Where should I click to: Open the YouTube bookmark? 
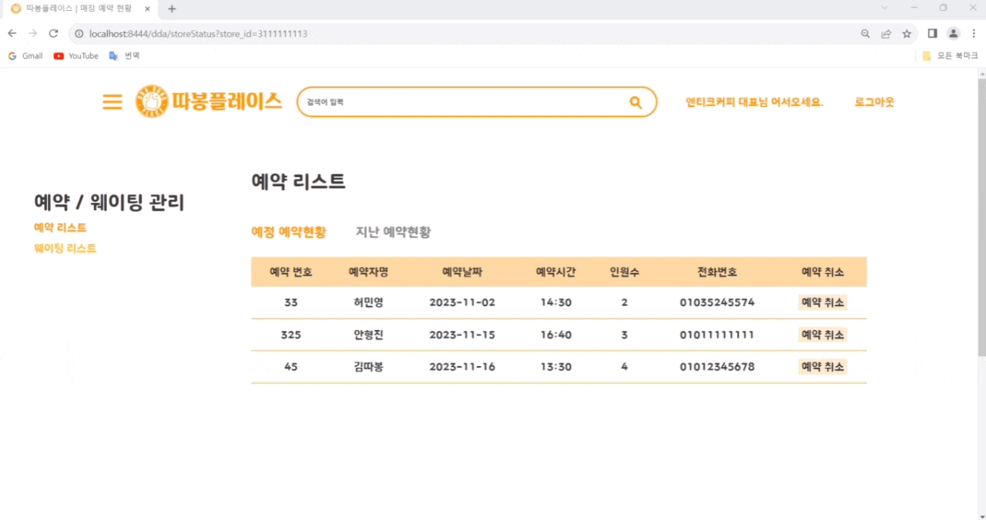point(75,55)
